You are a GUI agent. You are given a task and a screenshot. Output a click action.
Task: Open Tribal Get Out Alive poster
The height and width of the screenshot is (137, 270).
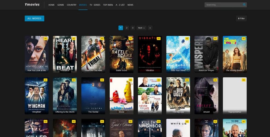(x=93, y=54)
